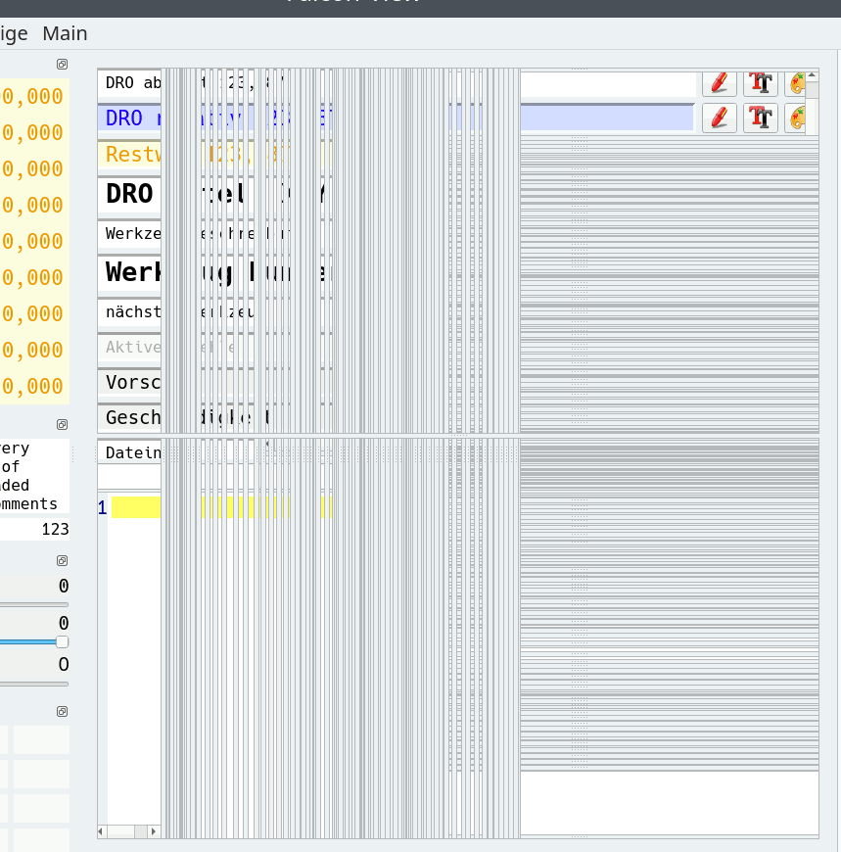Open font settings via TT icon in first row
This screenshot has width=841, height=852.
(x=761, y=83)
